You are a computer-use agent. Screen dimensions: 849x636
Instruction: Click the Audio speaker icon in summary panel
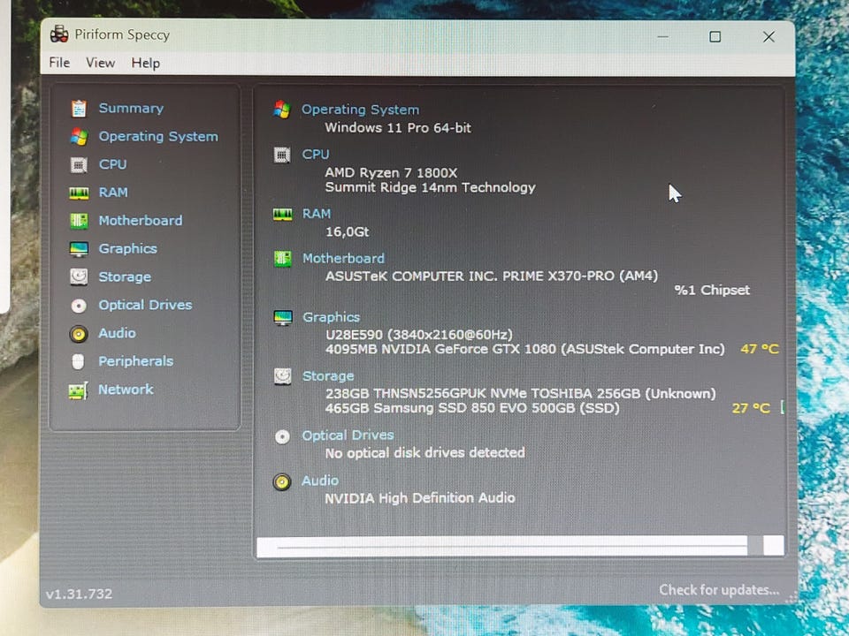(x=281, y=481)
